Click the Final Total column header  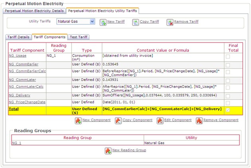pos(233,48)
